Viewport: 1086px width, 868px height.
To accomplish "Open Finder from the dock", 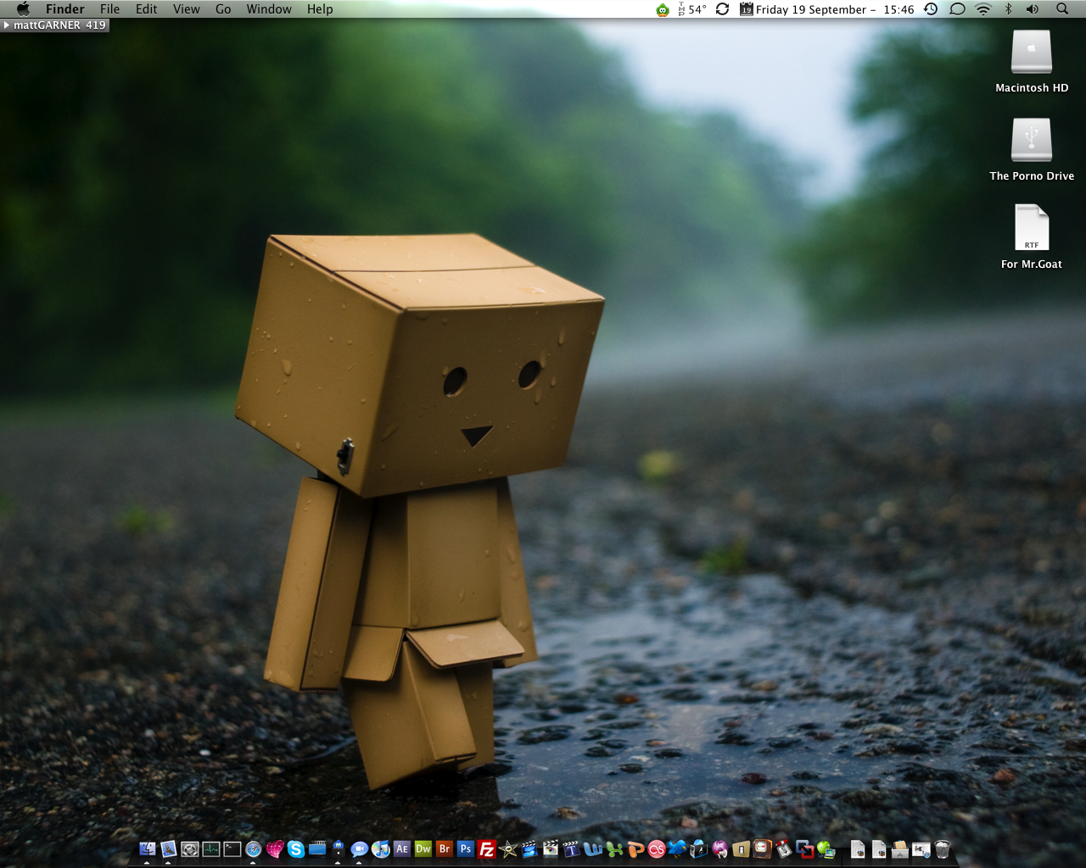I will coord(147,849).
